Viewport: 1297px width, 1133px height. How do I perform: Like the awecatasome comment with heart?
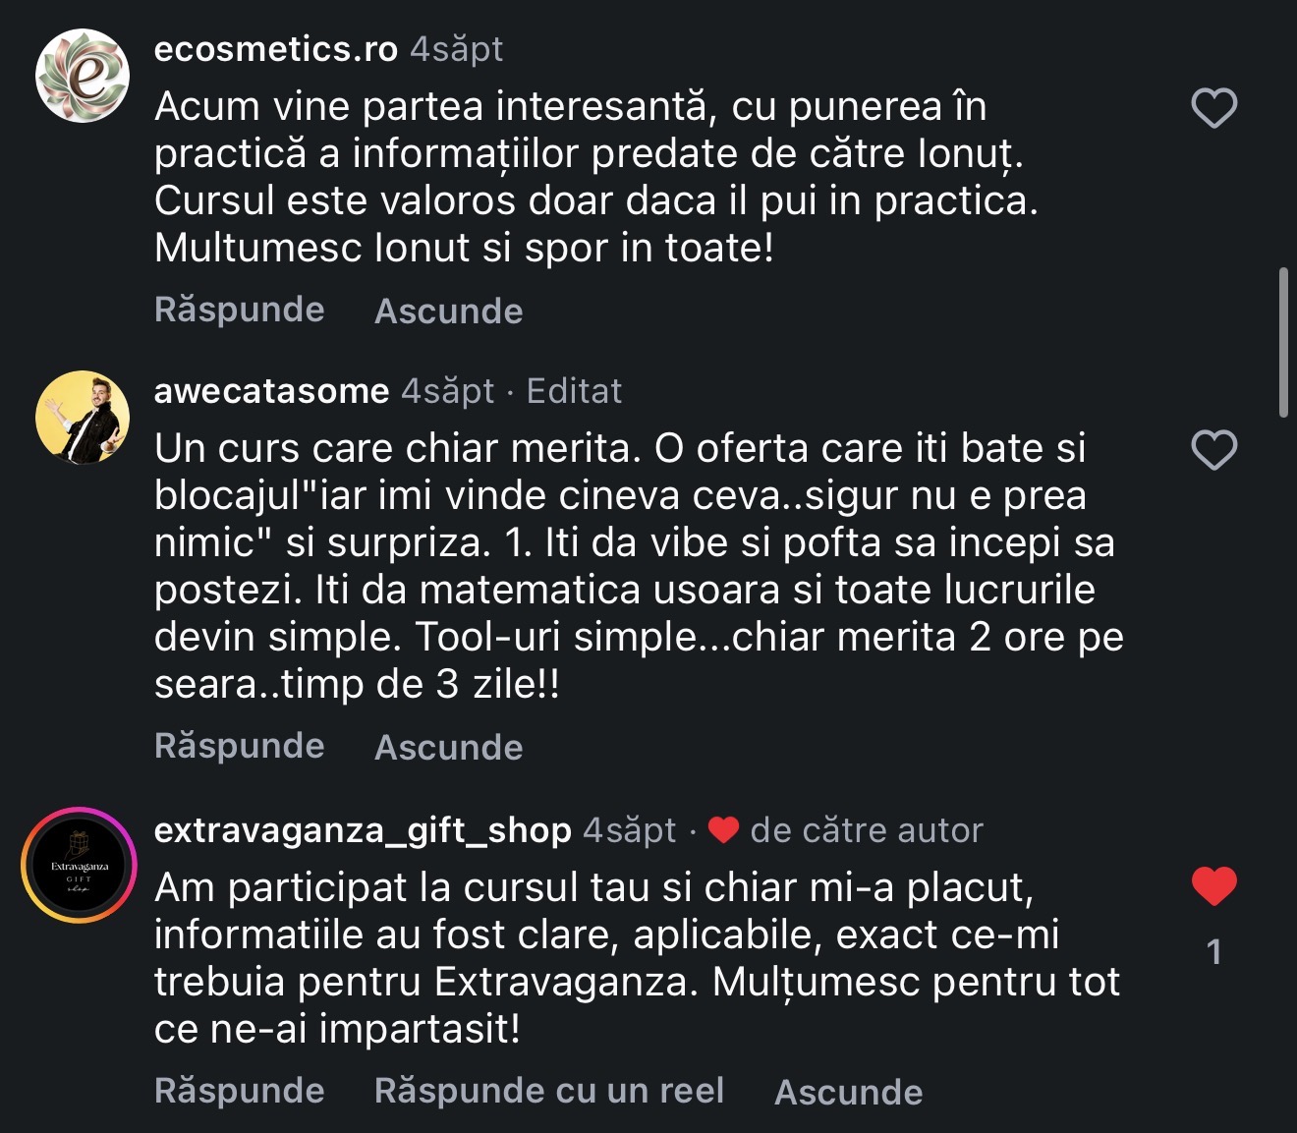tap(1213, 450)
